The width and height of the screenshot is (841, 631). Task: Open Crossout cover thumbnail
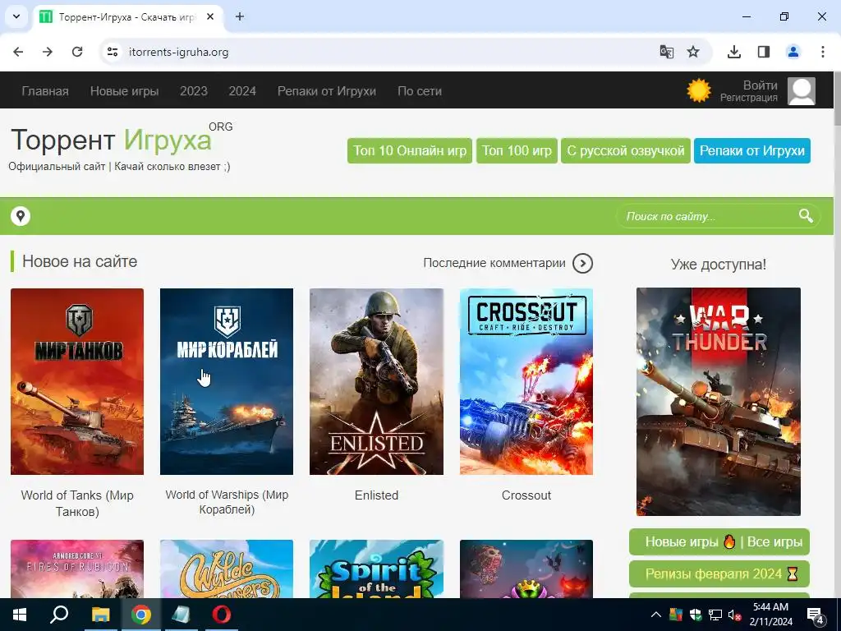[526, 381]
